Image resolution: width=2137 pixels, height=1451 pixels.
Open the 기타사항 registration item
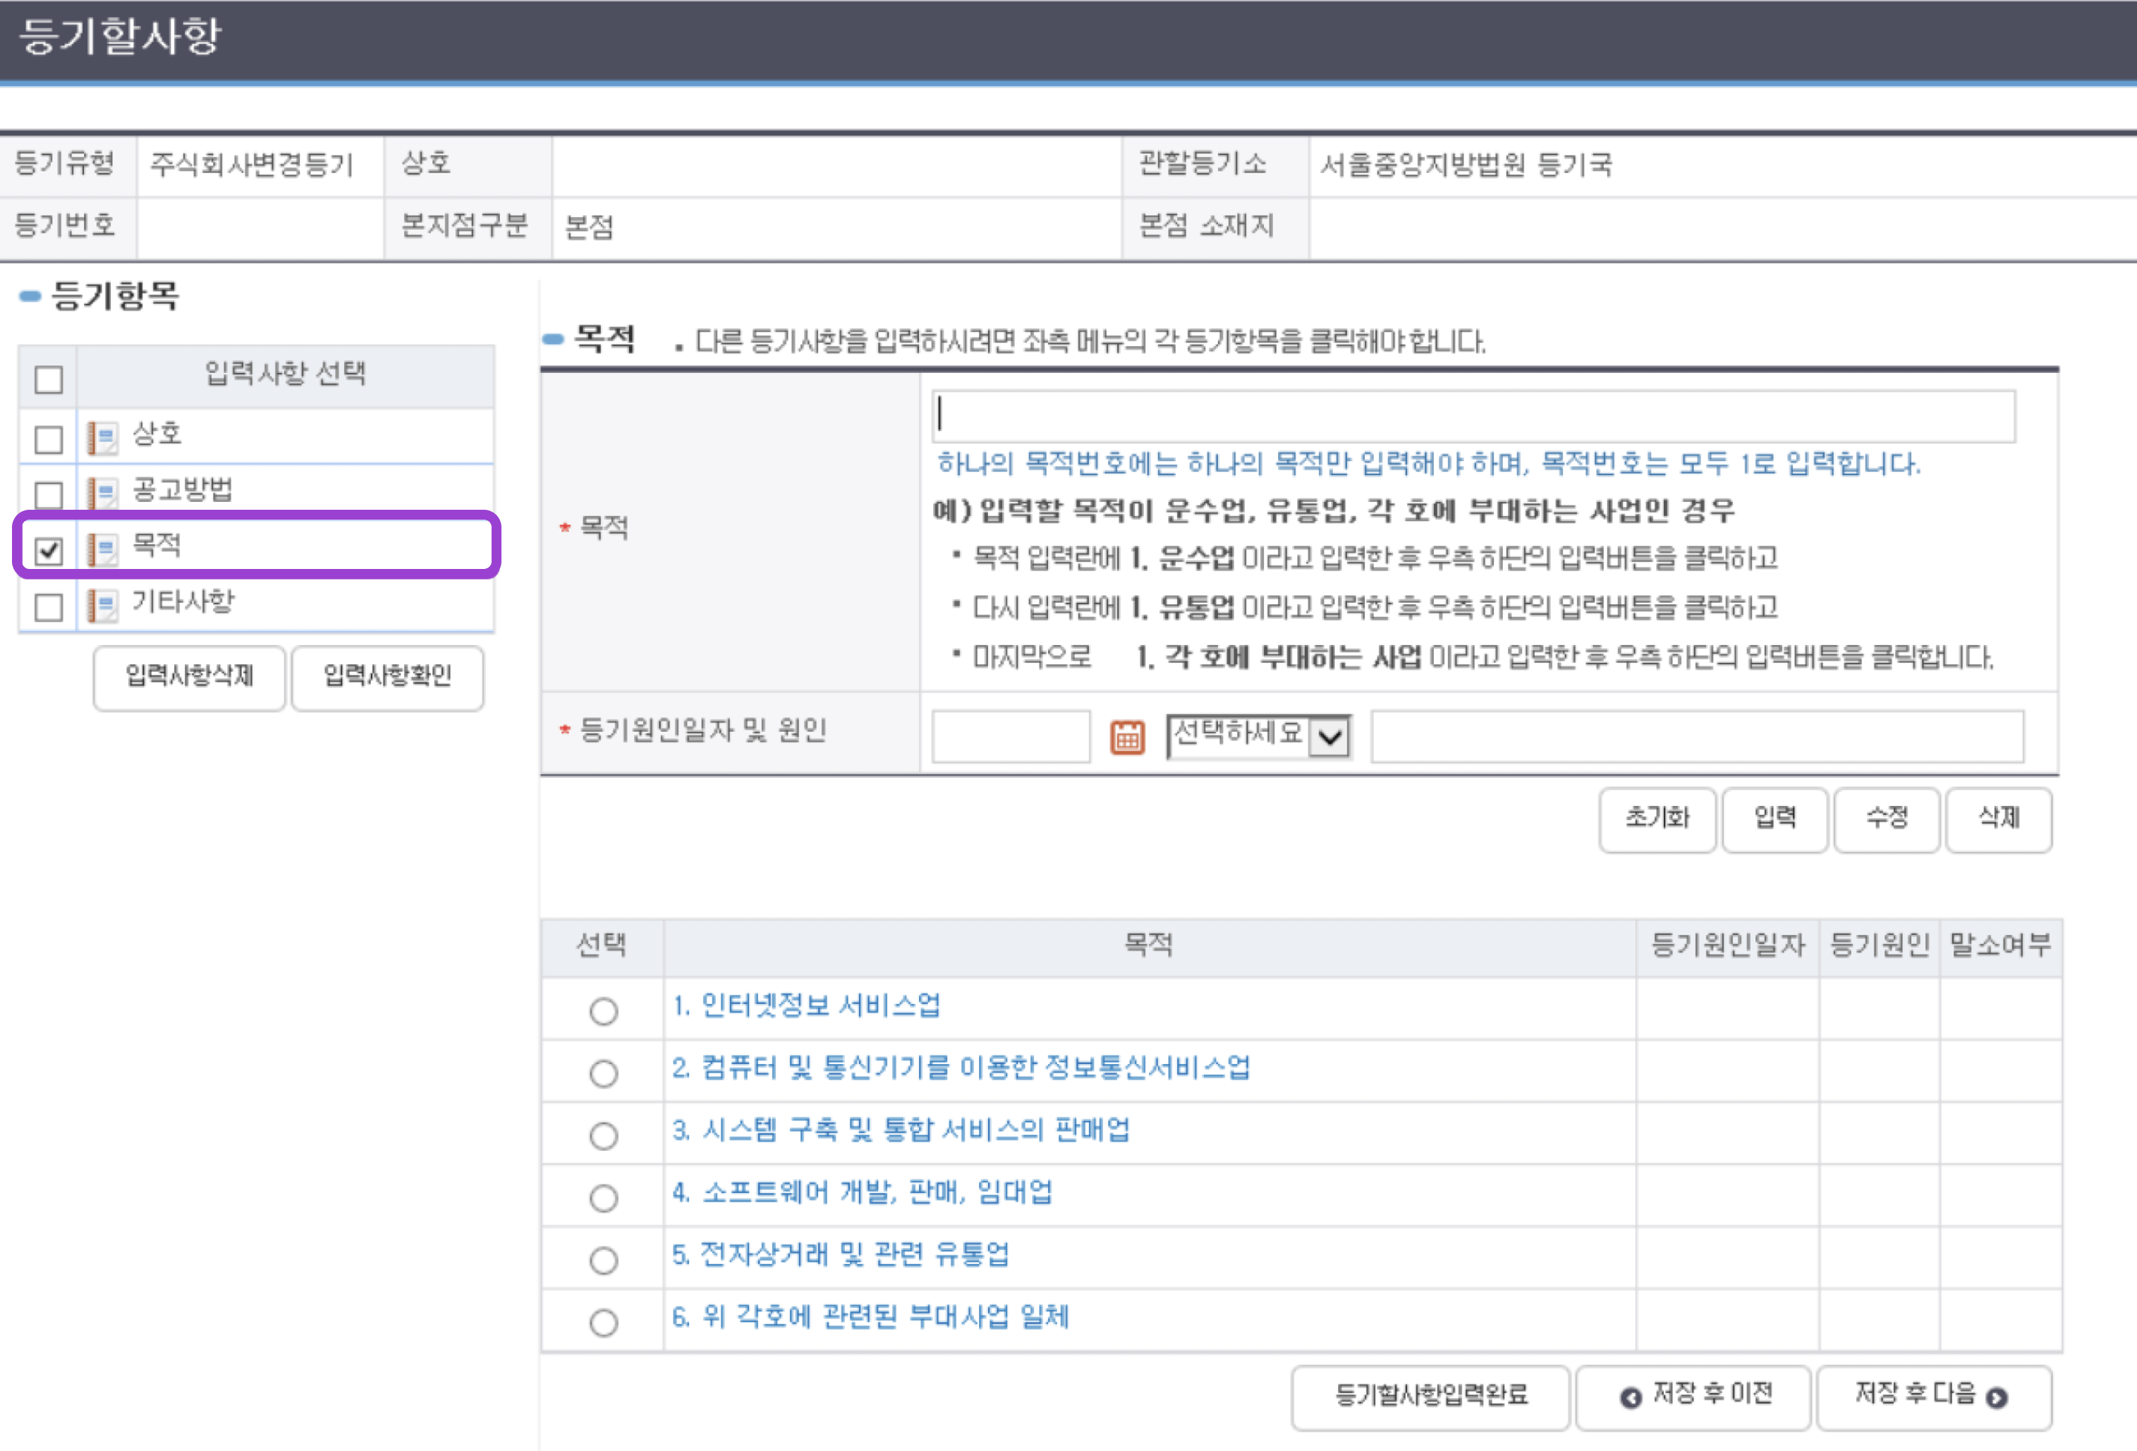tap(183, 601)
